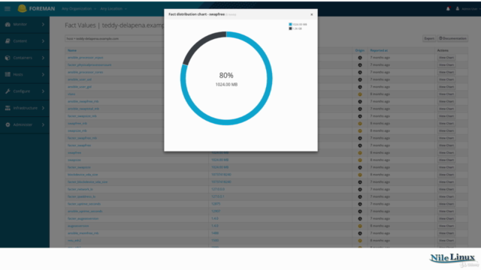Click the 127.0.0.1 value link
Image resolution: width=481 pixels, height=270 pixels.
(218, 196)
